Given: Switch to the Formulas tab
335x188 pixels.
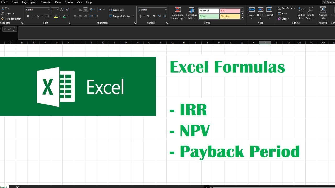Looking at the screenshot, I should click(x=46, y=2).
